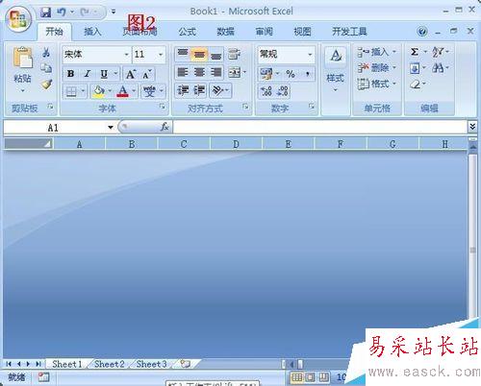Screen dimensions: 481x386
Task: Toggle middle vertical alignment
Action: pyautogui.click(x=199, y=55)
